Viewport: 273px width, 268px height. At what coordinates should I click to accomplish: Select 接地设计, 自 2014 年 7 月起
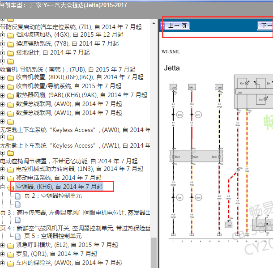click(53, 52)
